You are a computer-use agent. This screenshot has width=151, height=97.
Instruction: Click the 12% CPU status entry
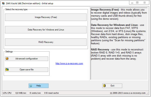tap(7, 93)
